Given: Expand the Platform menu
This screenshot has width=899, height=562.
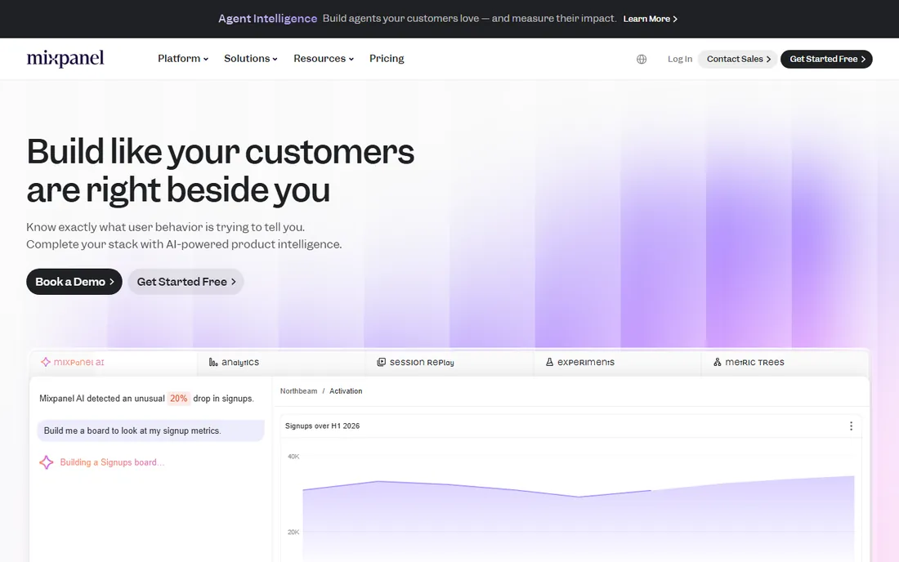Looking at the screenshot, I should 183,59.
